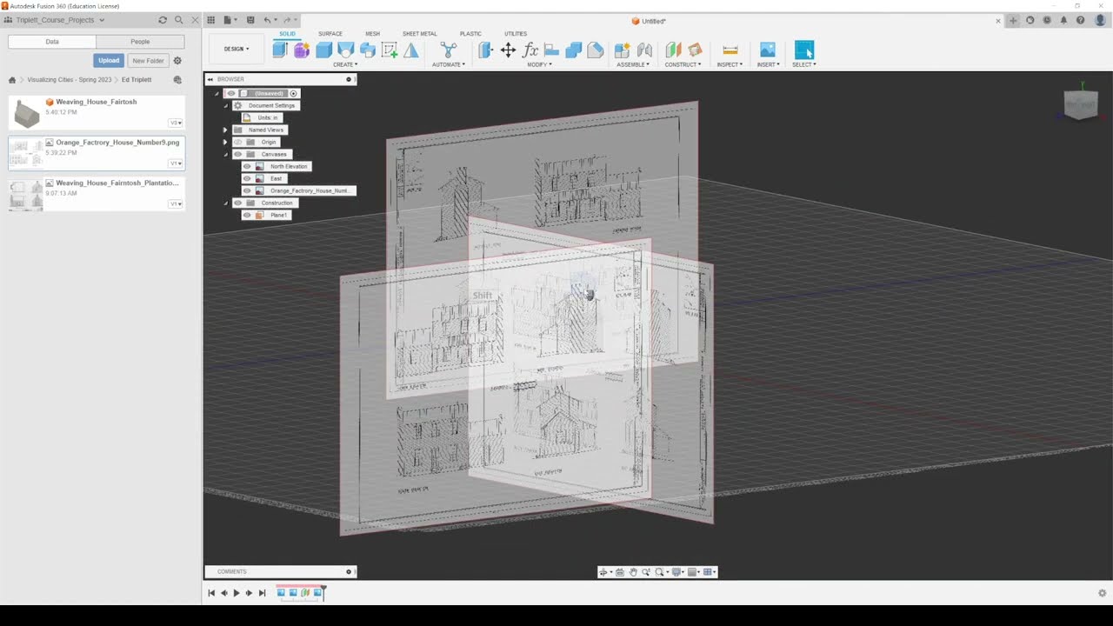
Task: Open the CONSTRUCT dropdown menu
Action: (683, 64)
